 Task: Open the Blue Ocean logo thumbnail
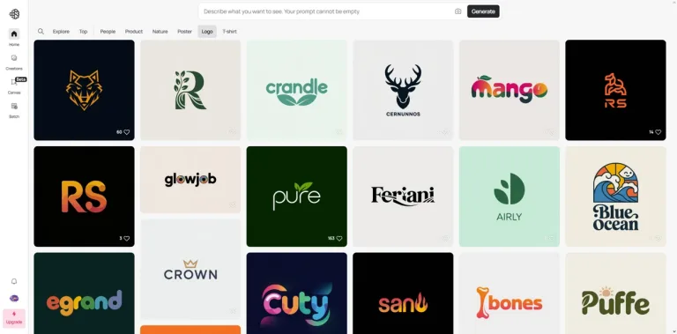pos(615,197)
